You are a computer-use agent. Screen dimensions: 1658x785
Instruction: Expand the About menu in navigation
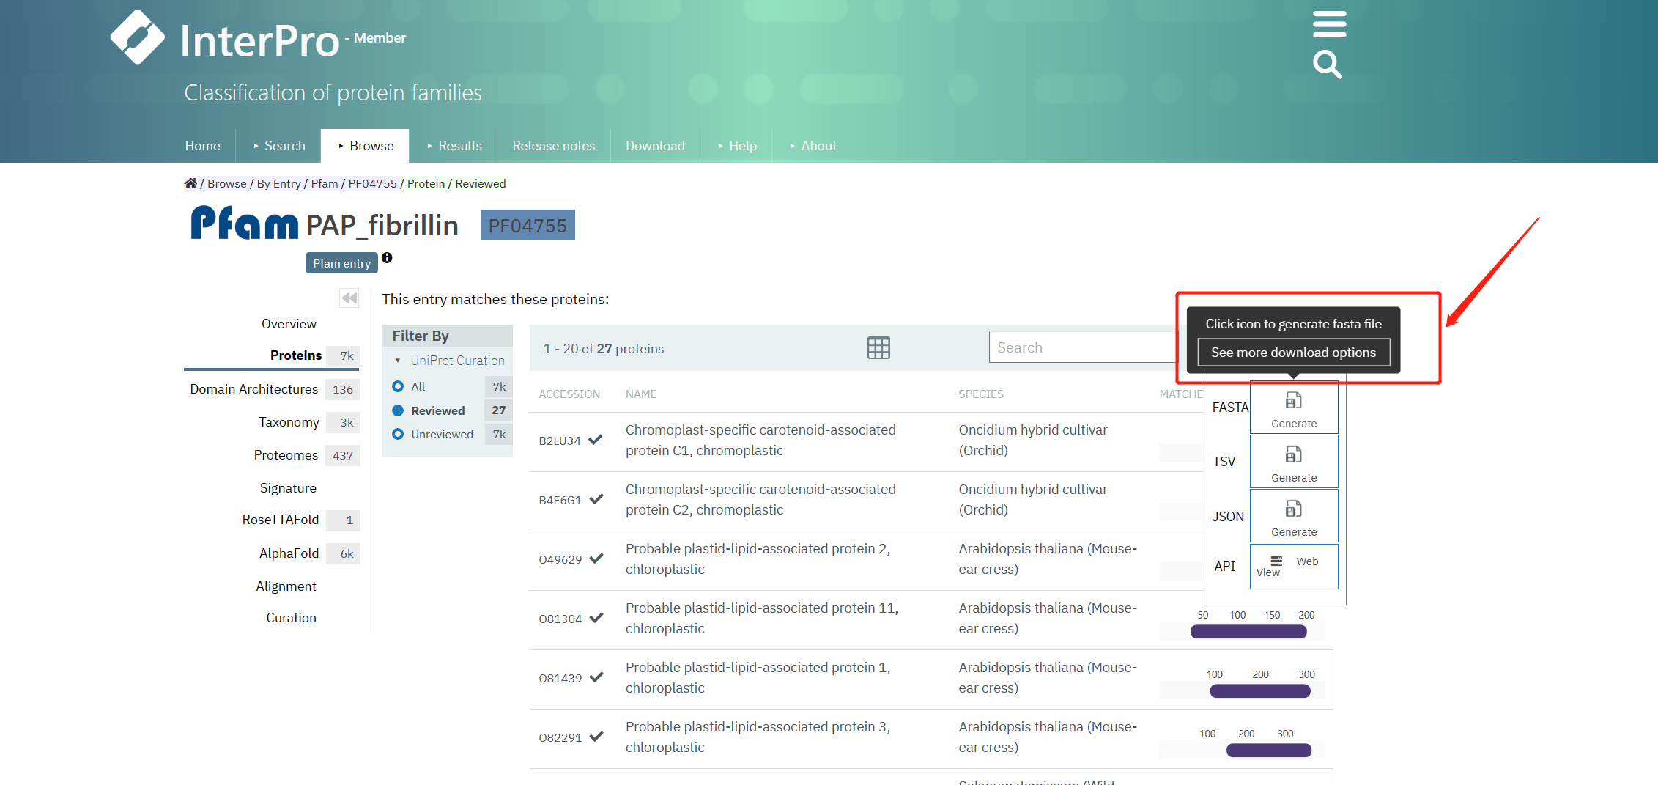click(x=813, y=146)
